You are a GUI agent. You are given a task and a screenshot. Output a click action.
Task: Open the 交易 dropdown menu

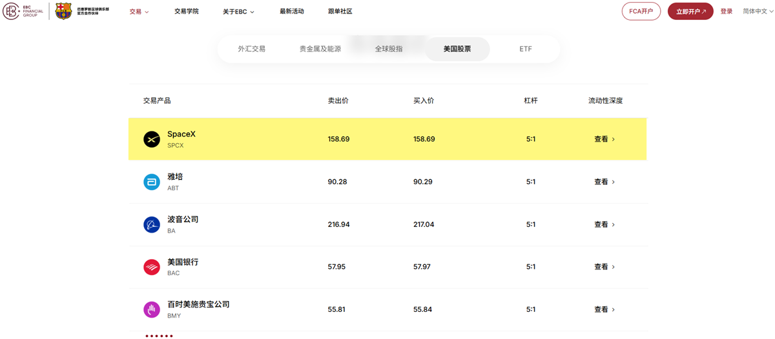click(139, 12)
